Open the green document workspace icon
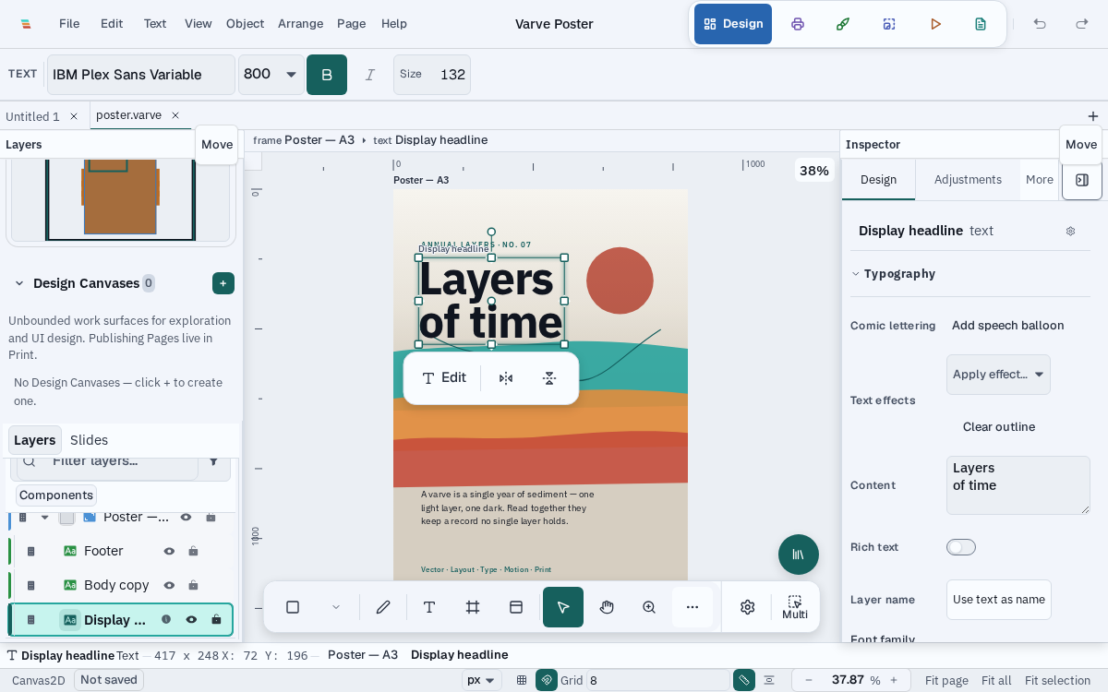This screenshot has height=692, width=1108. point(981,24)
